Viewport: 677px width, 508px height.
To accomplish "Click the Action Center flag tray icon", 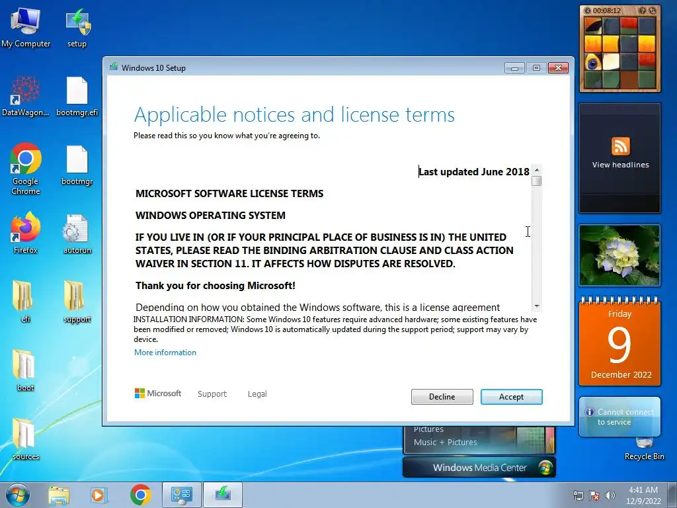I will (x=594, y=495).
